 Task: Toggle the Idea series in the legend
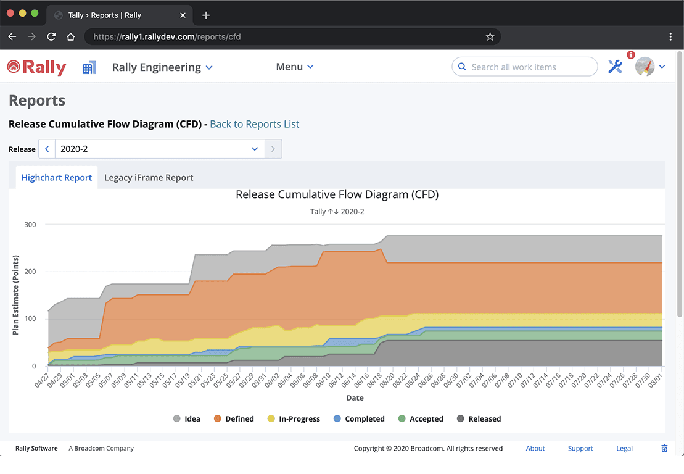pyautogui.click(x=186, y=419)
